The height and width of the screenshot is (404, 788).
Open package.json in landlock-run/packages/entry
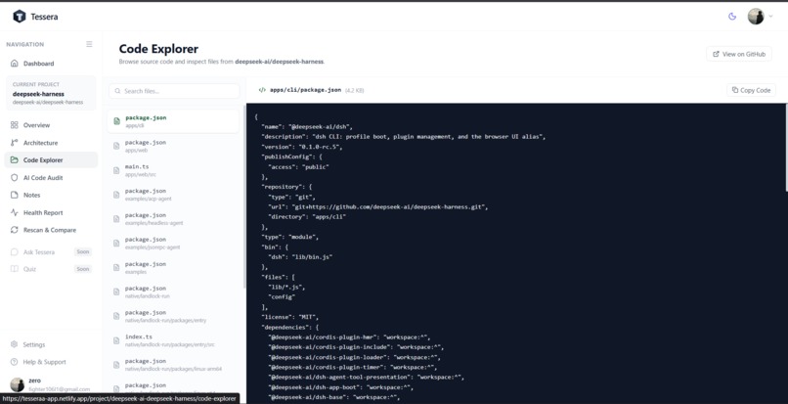pyautogui.click(x=173, y=316)
